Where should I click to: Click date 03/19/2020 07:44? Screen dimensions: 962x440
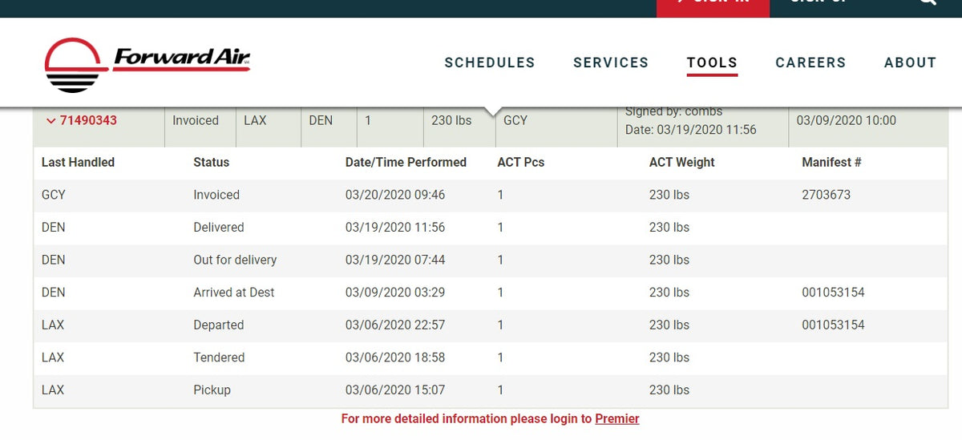(x=395, y=260)
